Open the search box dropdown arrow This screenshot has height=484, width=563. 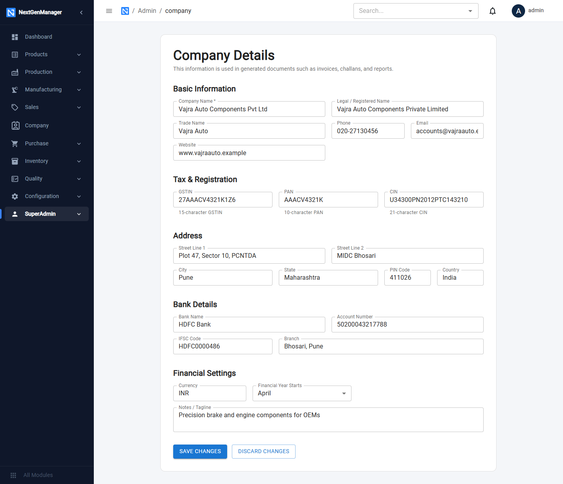pyautogui.click(x=470, y=11)
